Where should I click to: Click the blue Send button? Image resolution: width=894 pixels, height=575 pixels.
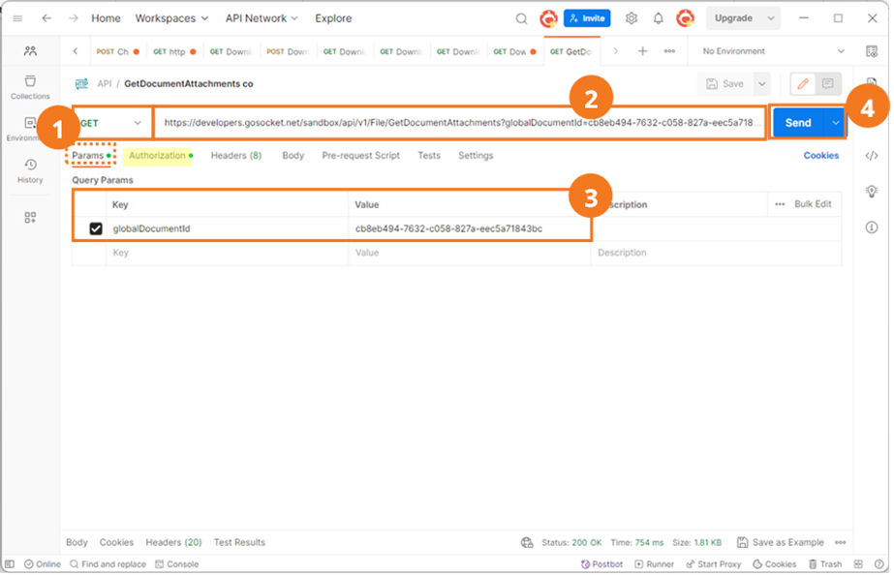(798, 123)
